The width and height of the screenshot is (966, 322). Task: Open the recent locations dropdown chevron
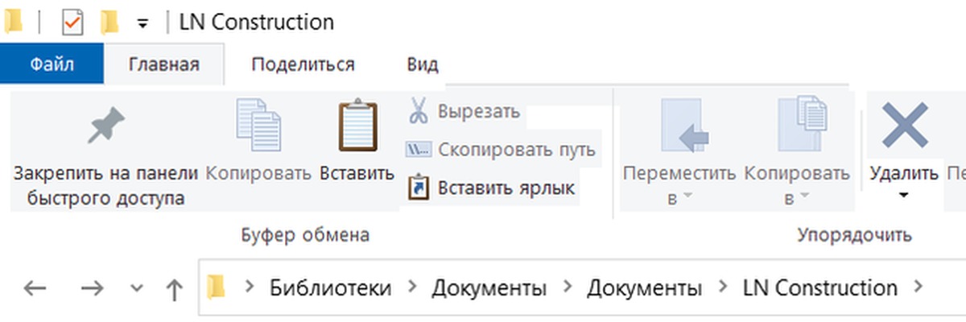pos(136,288)
